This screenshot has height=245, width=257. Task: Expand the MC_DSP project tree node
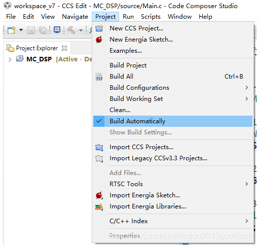click(x=10, y=59)
